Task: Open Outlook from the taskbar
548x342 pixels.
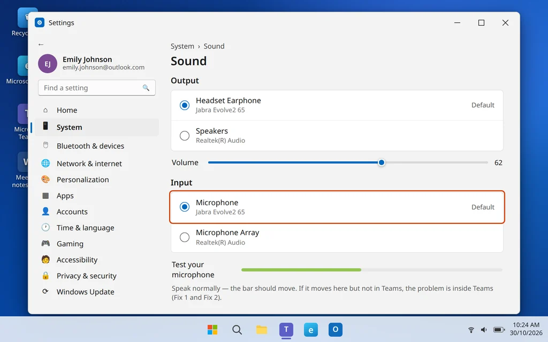Action: [x=335, y=329]
